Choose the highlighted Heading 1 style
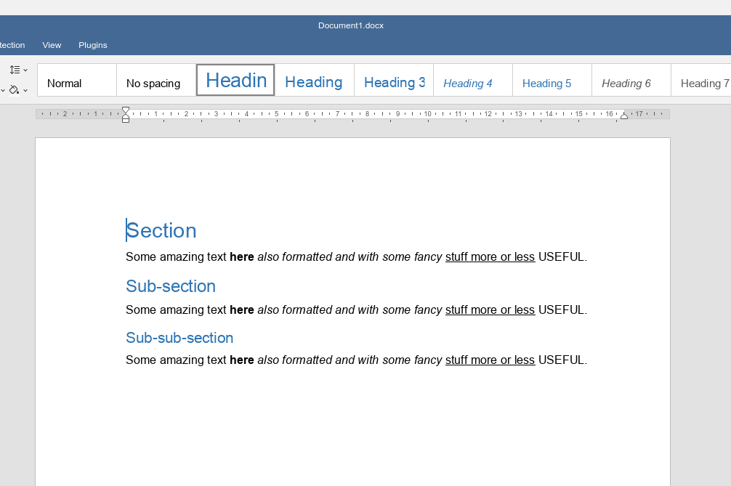 click(x=235, y=80)
